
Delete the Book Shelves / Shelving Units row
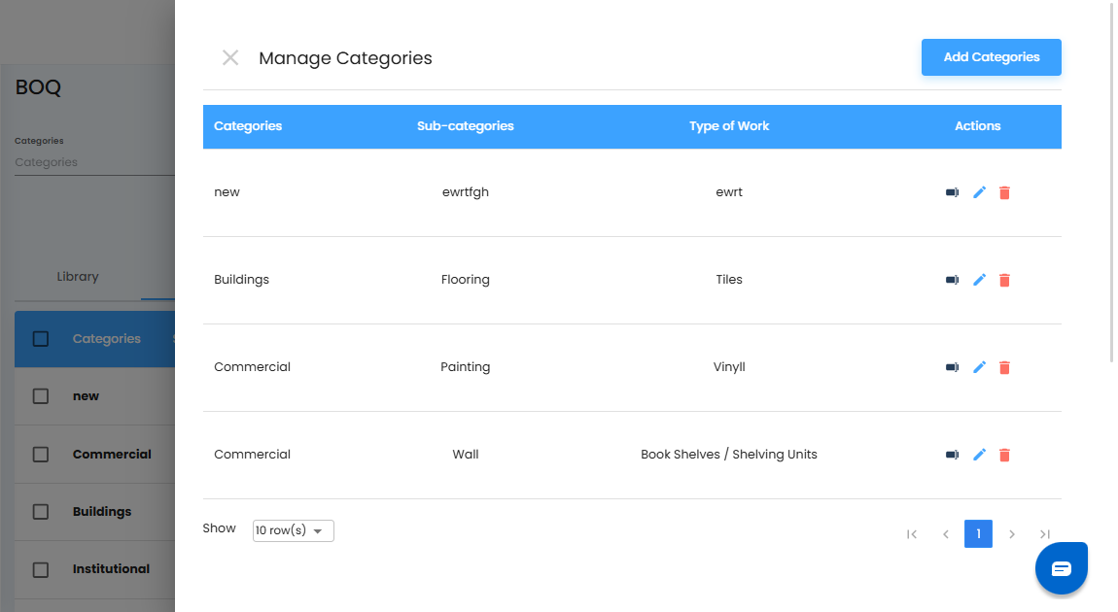coord(1004,455)
